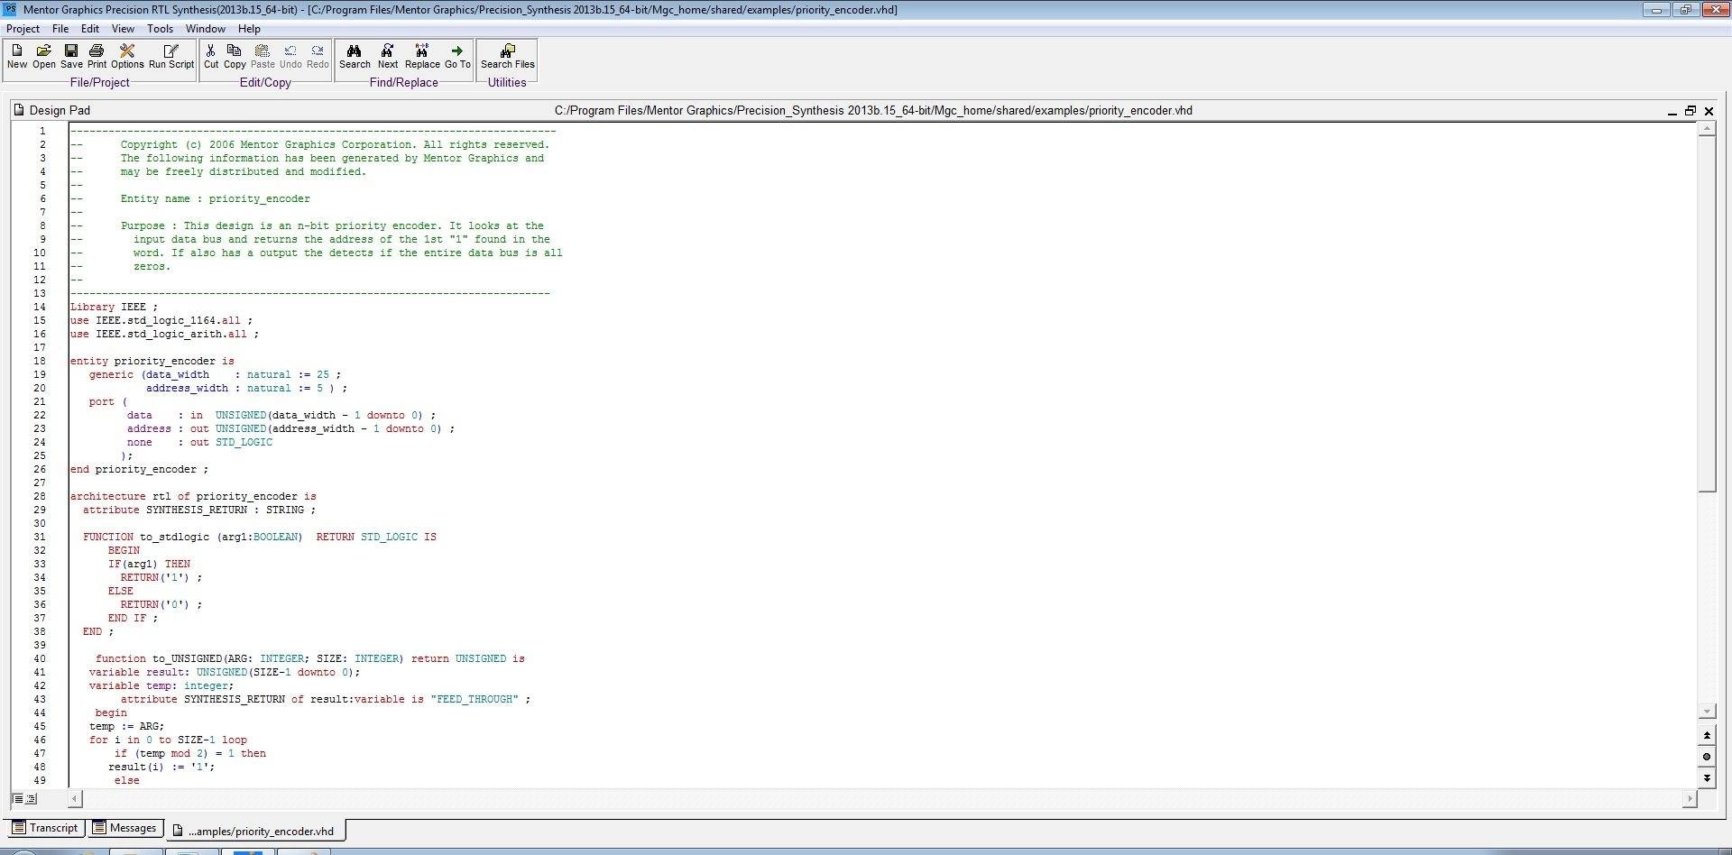Screen dimensions: 1732x855
Task: Click line number 18 in the gutter
Action: point(40,361)
